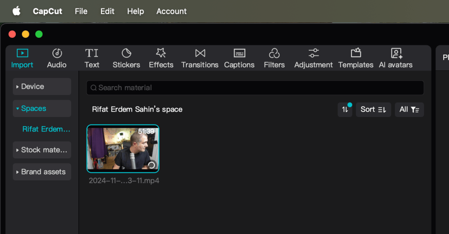
Task: Select Rifat Erdem space in sidebar
Action: point(46,129)
